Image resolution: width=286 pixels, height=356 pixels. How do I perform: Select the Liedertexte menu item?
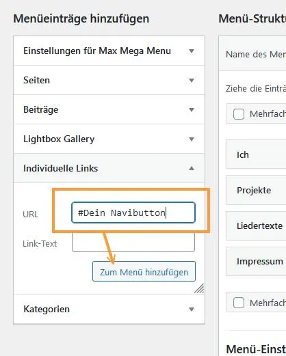[x=256, y=225]
